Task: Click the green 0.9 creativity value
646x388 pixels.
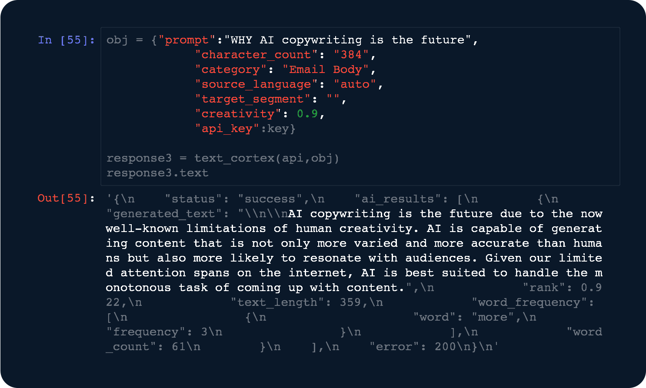Action: pos(307,114)
